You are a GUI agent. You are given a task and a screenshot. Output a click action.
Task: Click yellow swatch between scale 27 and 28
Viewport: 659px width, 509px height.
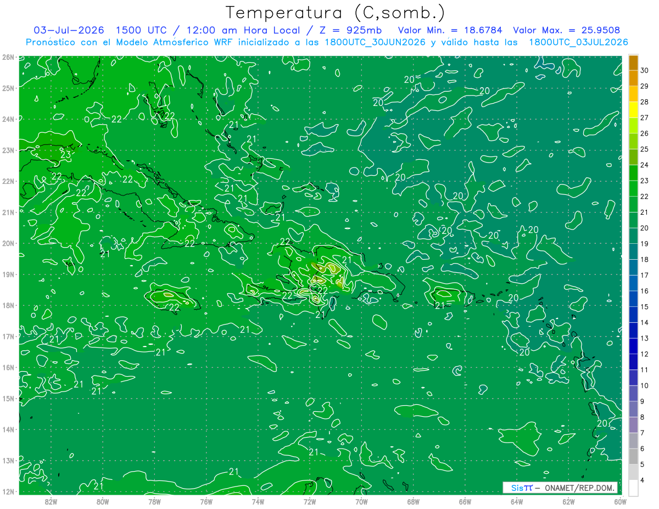[x=633, y=110]
